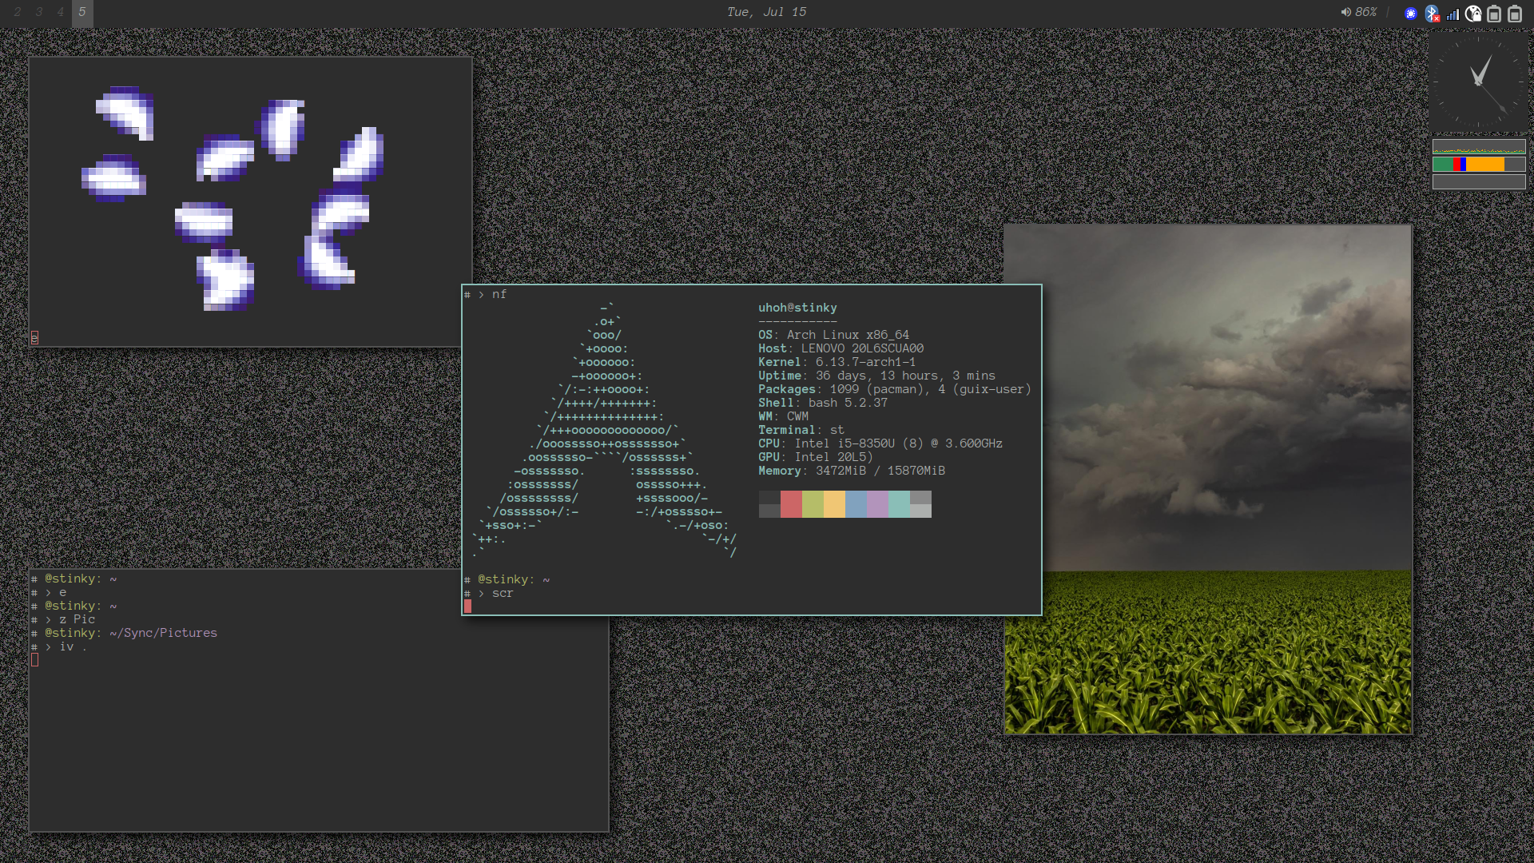
Task: Switch to workspace 3 in the top bar
Action: click(x=39, y=12)
